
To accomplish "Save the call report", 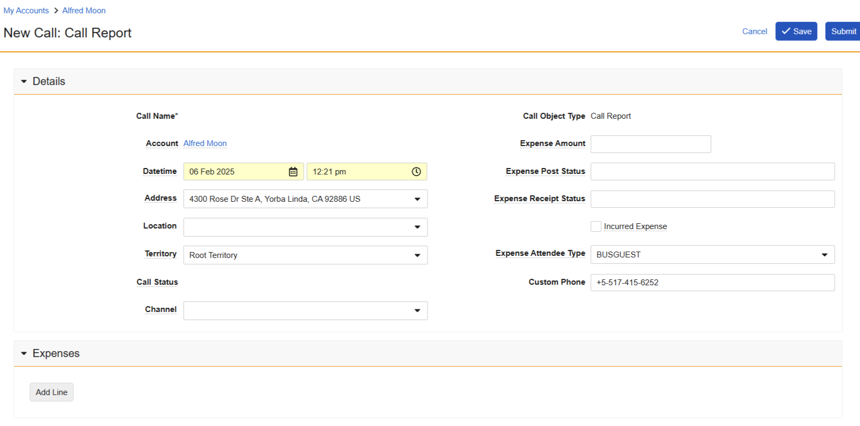I will click(796, 32).
